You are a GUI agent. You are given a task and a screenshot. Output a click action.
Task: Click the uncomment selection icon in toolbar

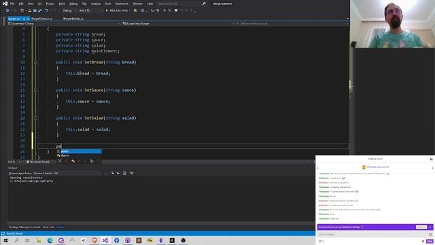[169, 11]
